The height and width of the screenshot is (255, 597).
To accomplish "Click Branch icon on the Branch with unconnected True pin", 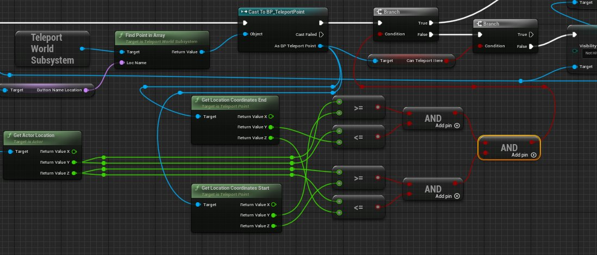I will [478, 23].
